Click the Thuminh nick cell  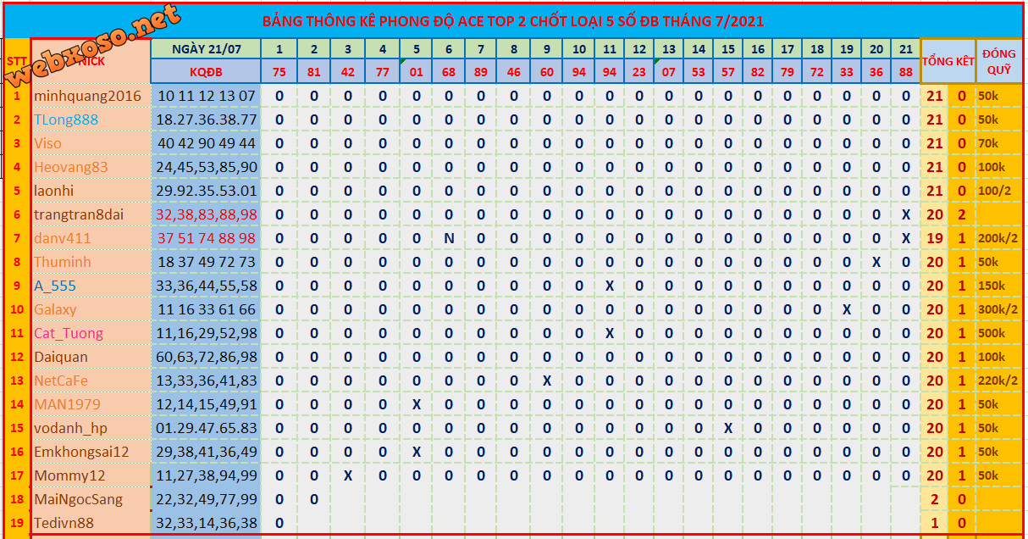pyautogui.click(x=91, y=262)
